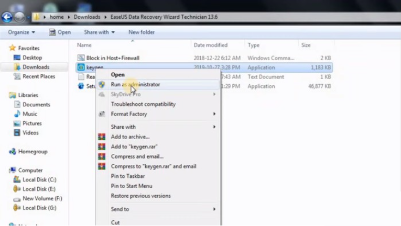401x226 pixels.
Task: Click the 46,877 KB size cell
Action: (x=320, y=86)
